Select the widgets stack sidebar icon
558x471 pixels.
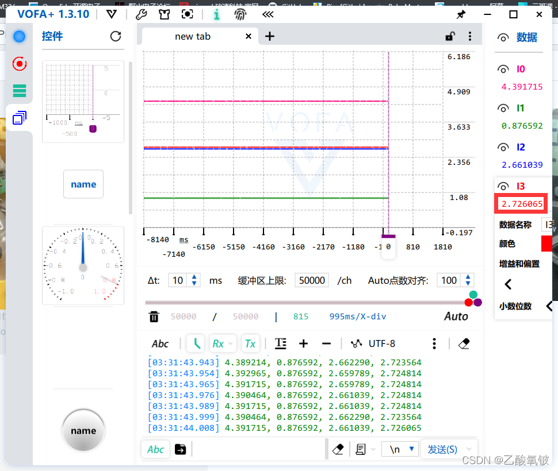pyautogui.click(x=19, y=118)
